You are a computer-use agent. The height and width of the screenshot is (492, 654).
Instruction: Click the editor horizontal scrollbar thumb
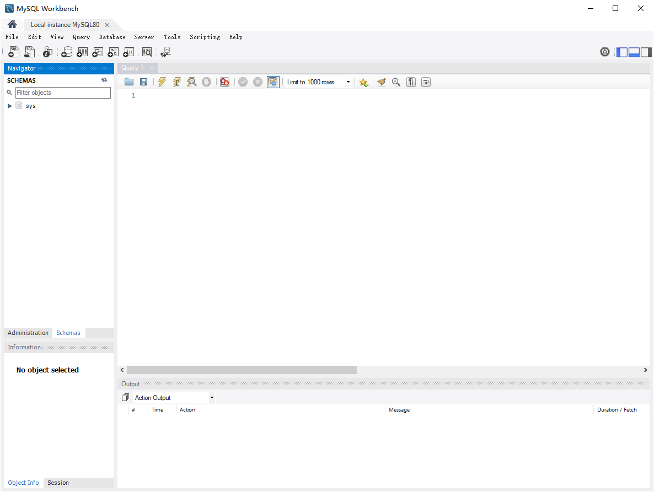click(242, 370)
